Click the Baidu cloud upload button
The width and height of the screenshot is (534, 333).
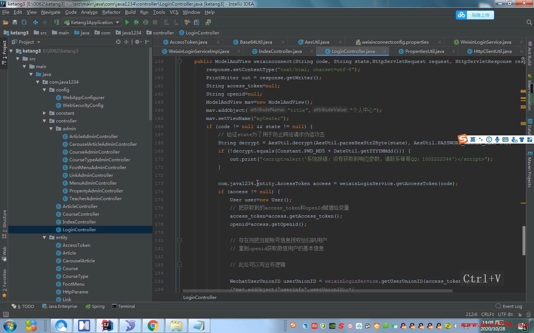pos(475,15)
